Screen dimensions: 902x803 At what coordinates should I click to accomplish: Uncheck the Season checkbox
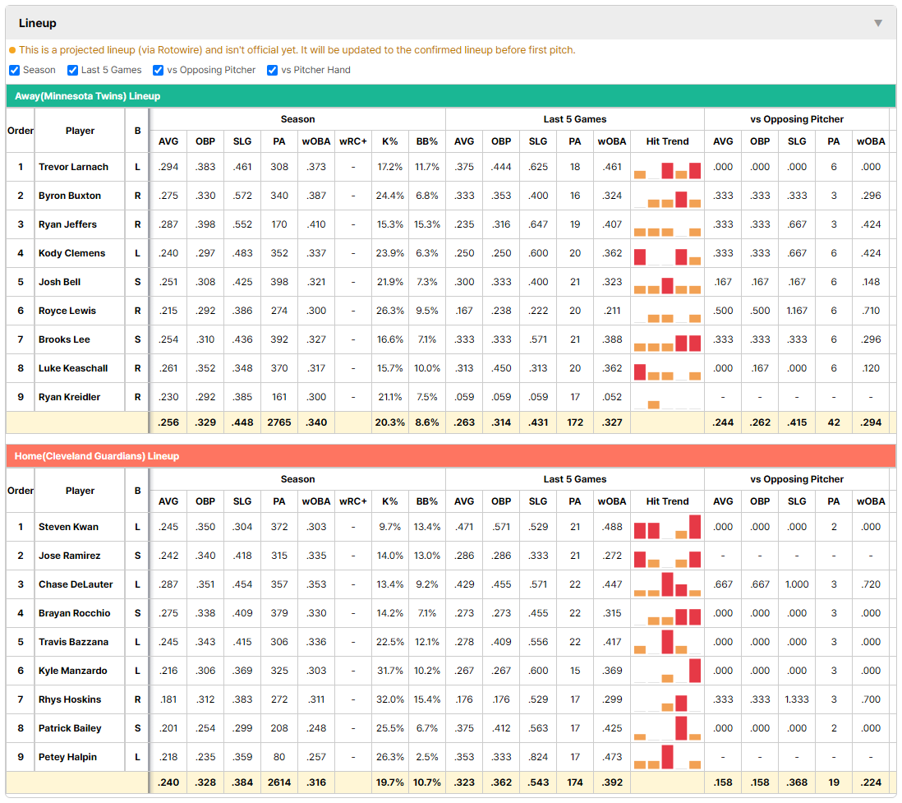tap(15, 70)
